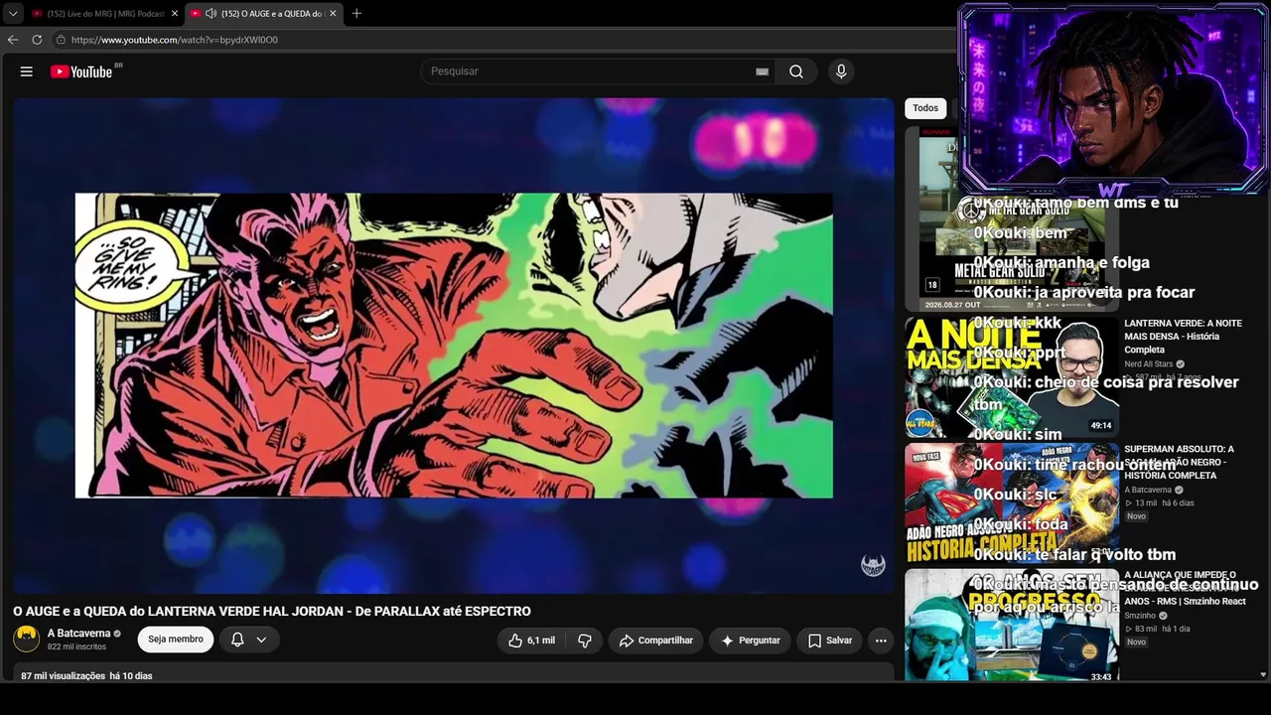Viewport: 1271px width, 715px height.
Task: Go back with the browser back arrow
Action: 13,40
